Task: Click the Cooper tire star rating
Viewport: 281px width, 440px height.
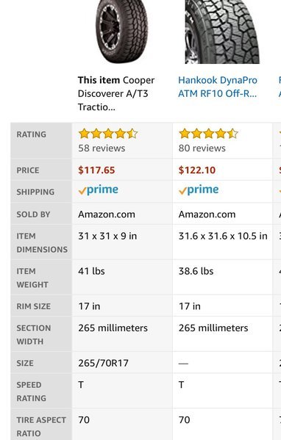Action: [108, 134]
